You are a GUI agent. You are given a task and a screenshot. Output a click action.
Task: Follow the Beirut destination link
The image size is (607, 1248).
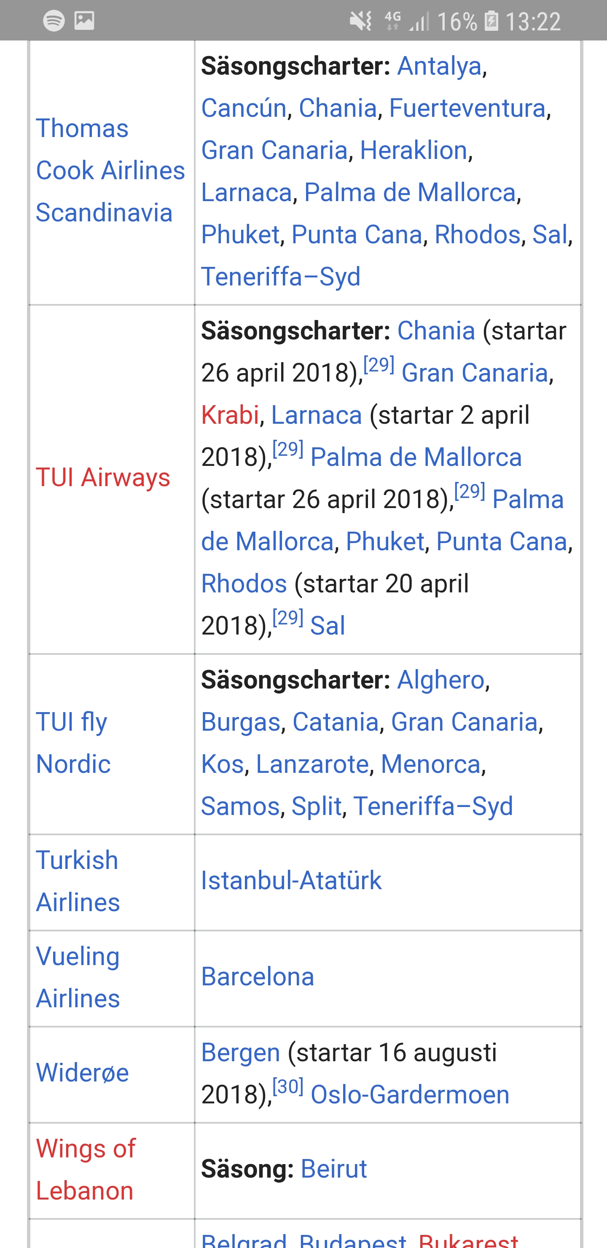[334, 1169]
